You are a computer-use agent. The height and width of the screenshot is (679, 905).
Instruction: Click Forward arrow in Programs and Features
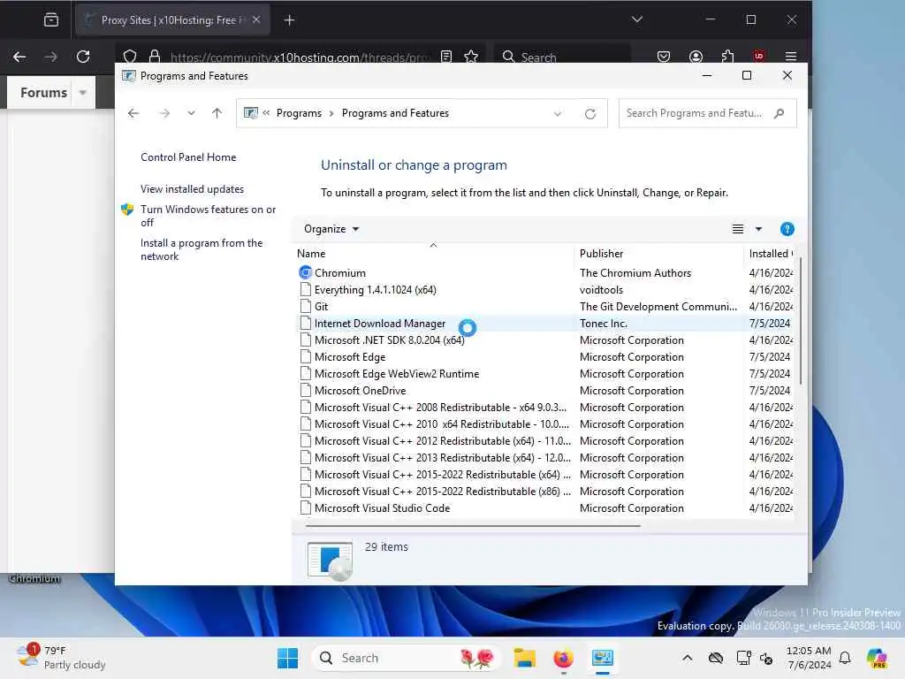pyautogui.click(x=164, y=113)
